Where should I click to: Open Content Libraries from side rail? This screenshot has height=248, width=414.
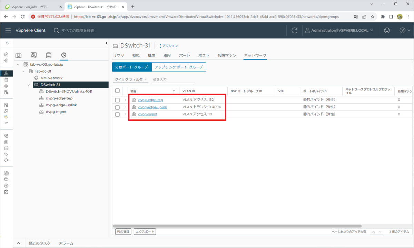(6, 80)
